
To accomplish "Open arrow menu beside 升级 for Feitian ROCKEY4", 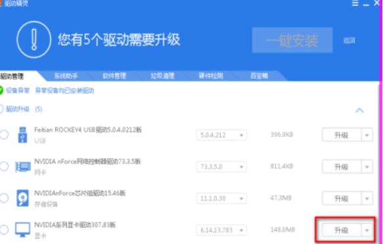I will coord(367,135).
